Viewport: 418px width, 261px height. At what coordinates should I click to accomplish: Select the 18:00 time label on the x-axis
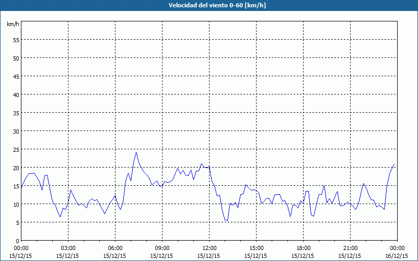tap(303, 248)
